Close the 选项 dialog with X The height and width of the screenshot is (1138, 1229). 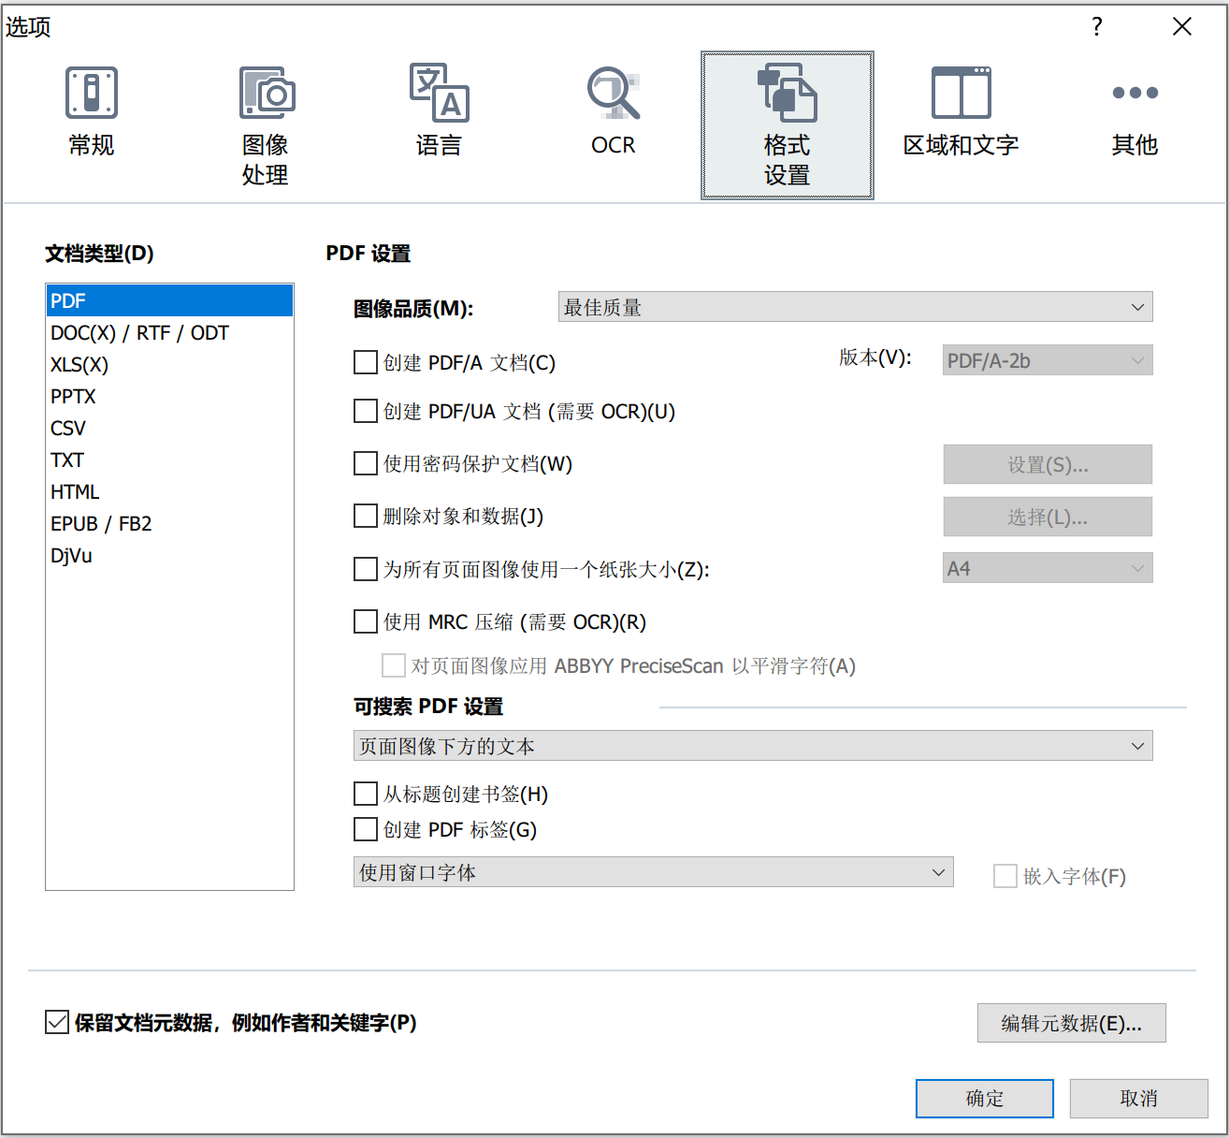(x=1182, y=26)
